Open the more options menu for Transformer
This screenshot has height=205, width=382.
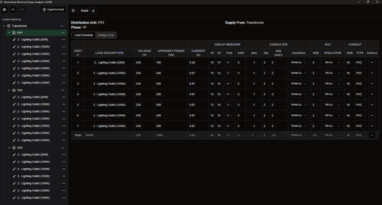[x=63, y=25]
